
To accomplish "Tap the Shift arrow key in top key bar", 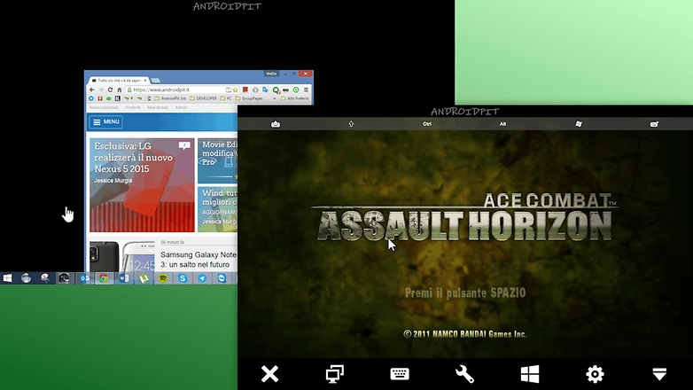I will click(351, 124).
